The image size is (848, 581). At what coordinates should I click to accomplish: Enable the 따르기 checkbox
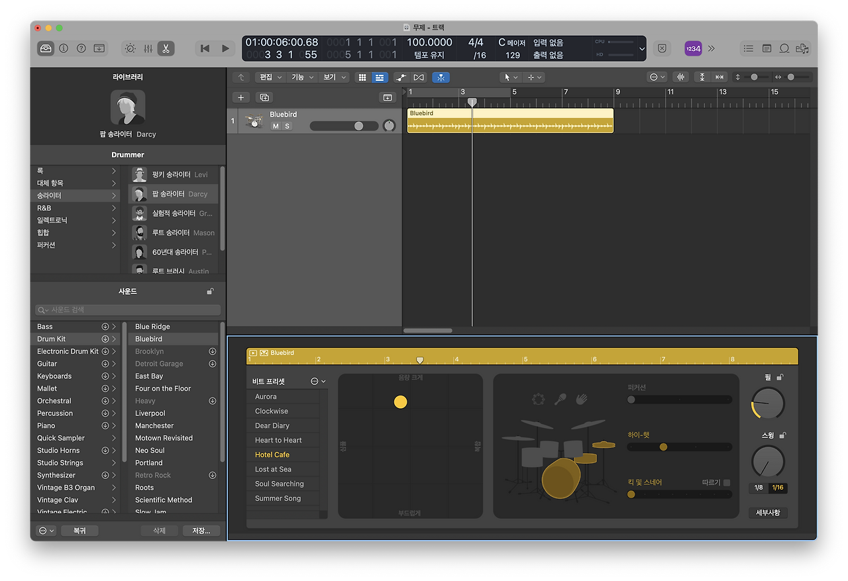pyautogui.click(x=727, y=483)
